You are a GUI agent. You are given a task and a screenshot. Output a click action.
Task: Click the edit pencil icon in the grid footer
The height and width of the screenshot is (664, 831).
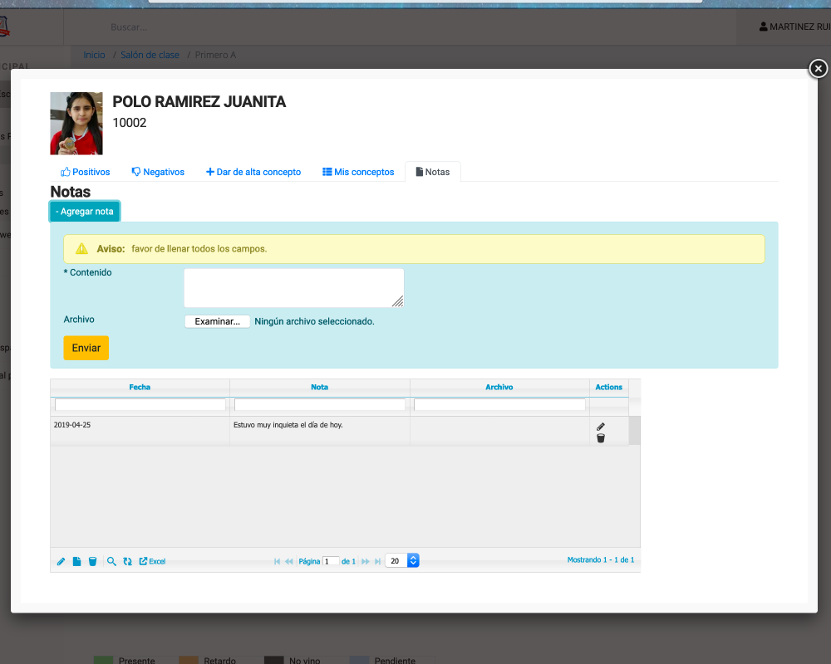61,562
